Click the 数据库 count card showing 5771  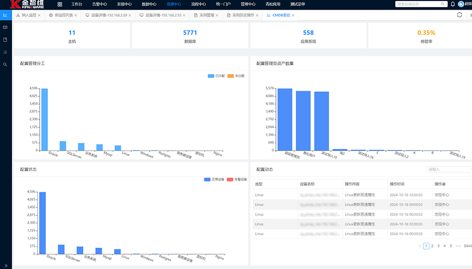190,35
